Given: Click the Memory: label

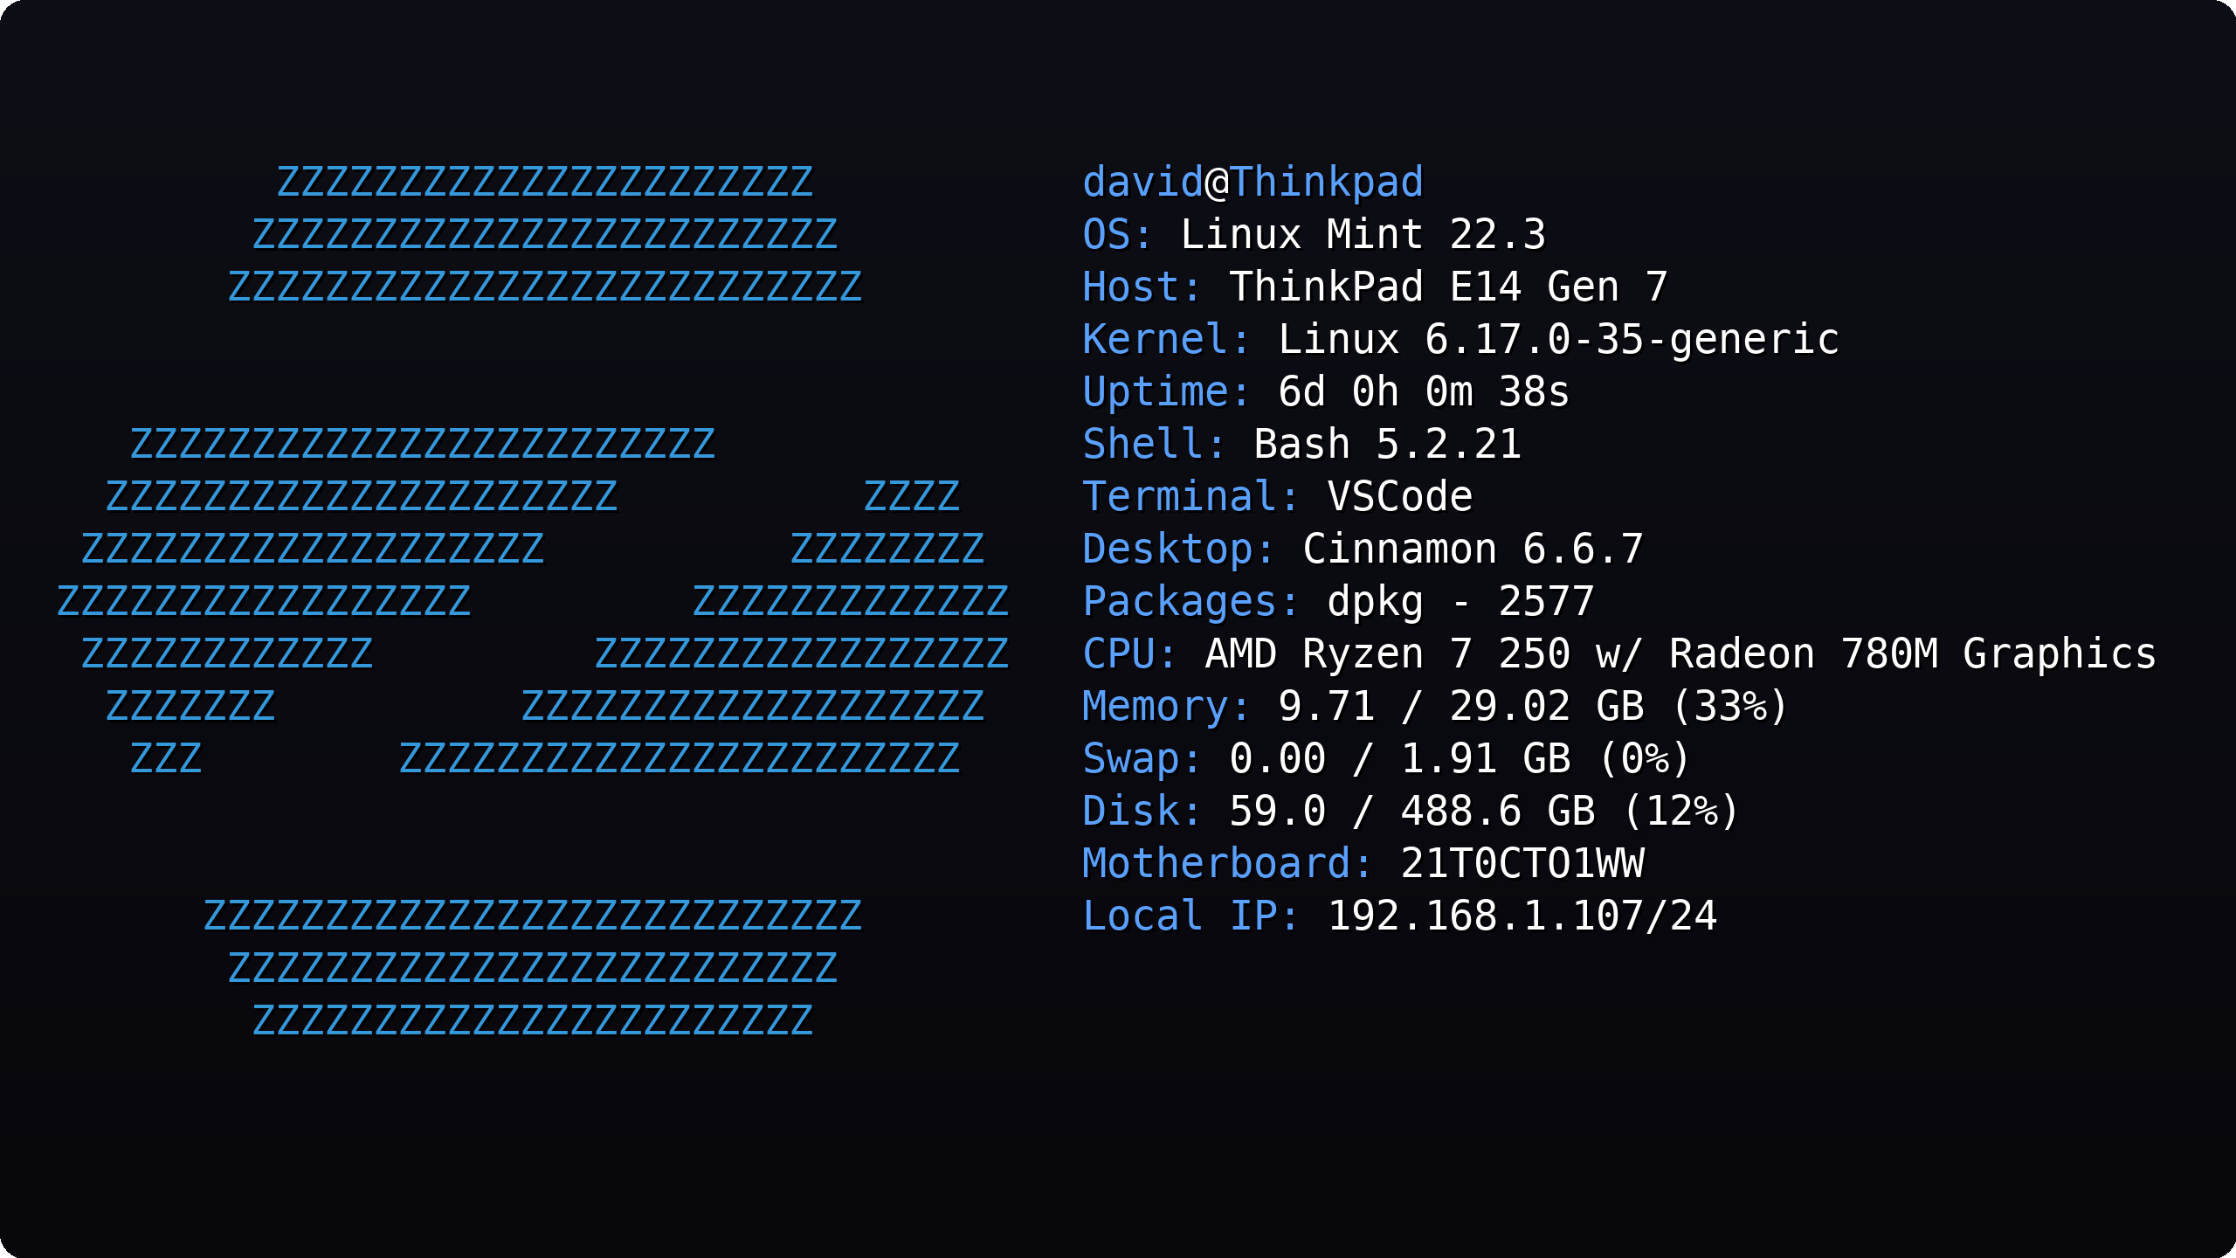Looking at the screenshot, I should (1168, 707).
